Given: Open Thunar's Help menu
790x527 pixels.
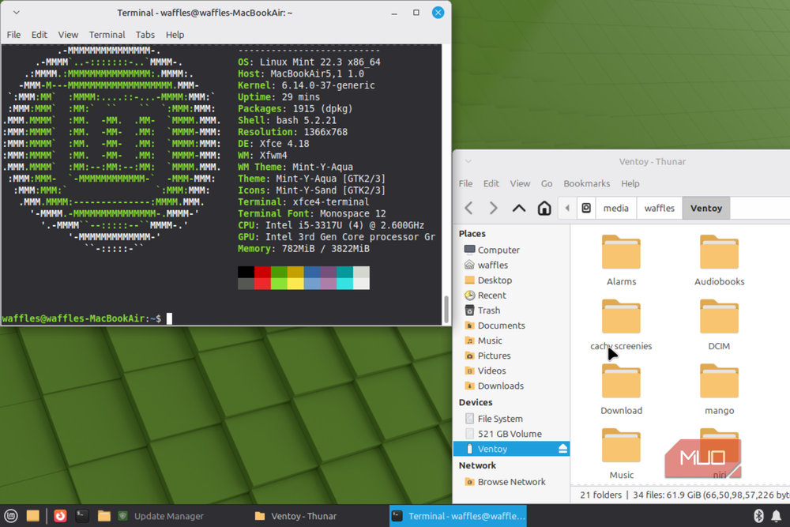Looking at the screenshot, I should (630, 183).
